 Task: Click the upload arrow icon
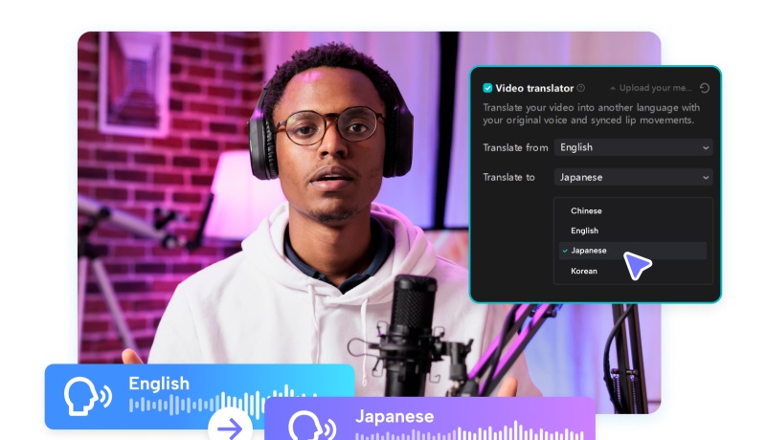pyautogui.click(x=613, y=88)
